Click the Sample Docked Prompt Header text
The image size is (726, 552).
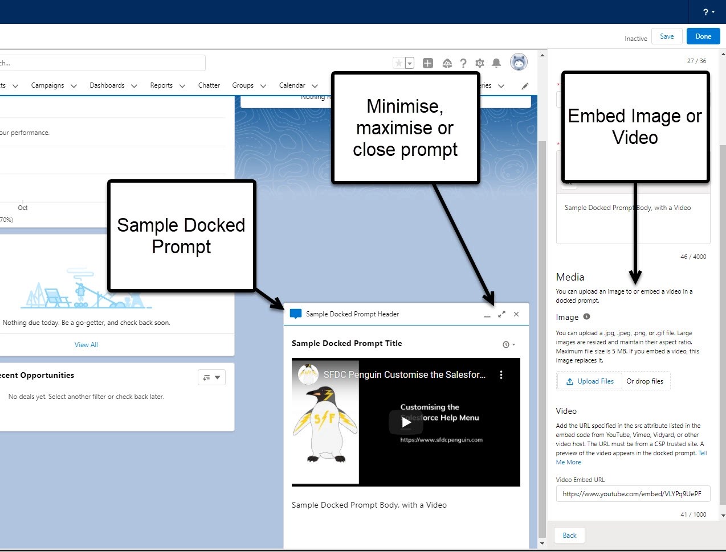click(352, 314)
